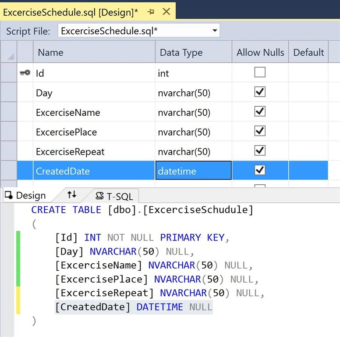The width and height of the screenshot is (340, 337).
Task: Edit the datetime data type cell
Action: click(194, 170)
